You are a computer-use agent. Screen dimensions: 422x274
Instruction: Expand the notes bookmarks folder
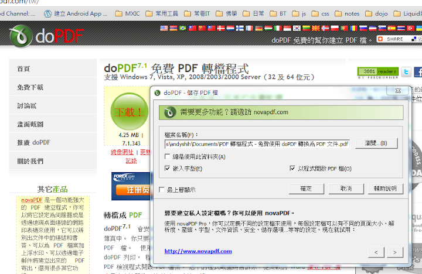[347, 13]
